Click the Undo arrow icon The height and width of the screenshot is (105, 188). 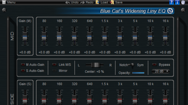[x=68, y=2]
